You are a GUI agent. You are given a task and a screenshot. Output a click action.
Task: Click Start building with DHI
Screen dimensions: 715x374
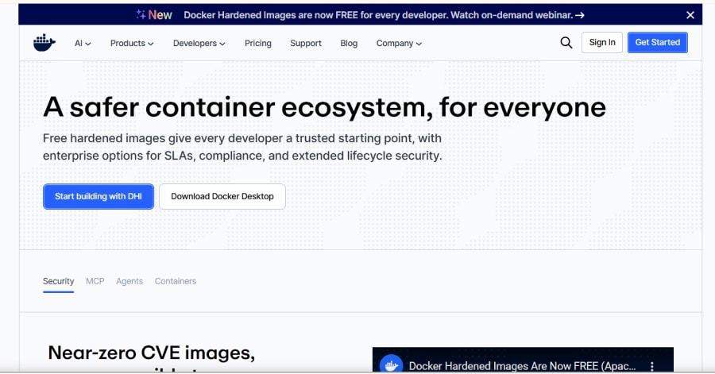(x=99, y=196)
